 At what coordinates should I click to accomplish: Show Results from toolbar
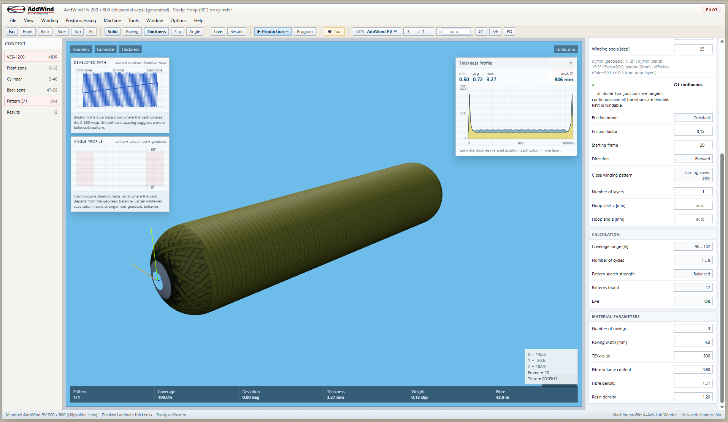[x=236, y=32]
